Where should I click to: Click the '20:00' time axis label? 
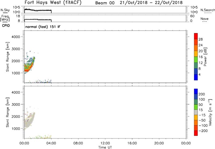click(x=159, y=143)
